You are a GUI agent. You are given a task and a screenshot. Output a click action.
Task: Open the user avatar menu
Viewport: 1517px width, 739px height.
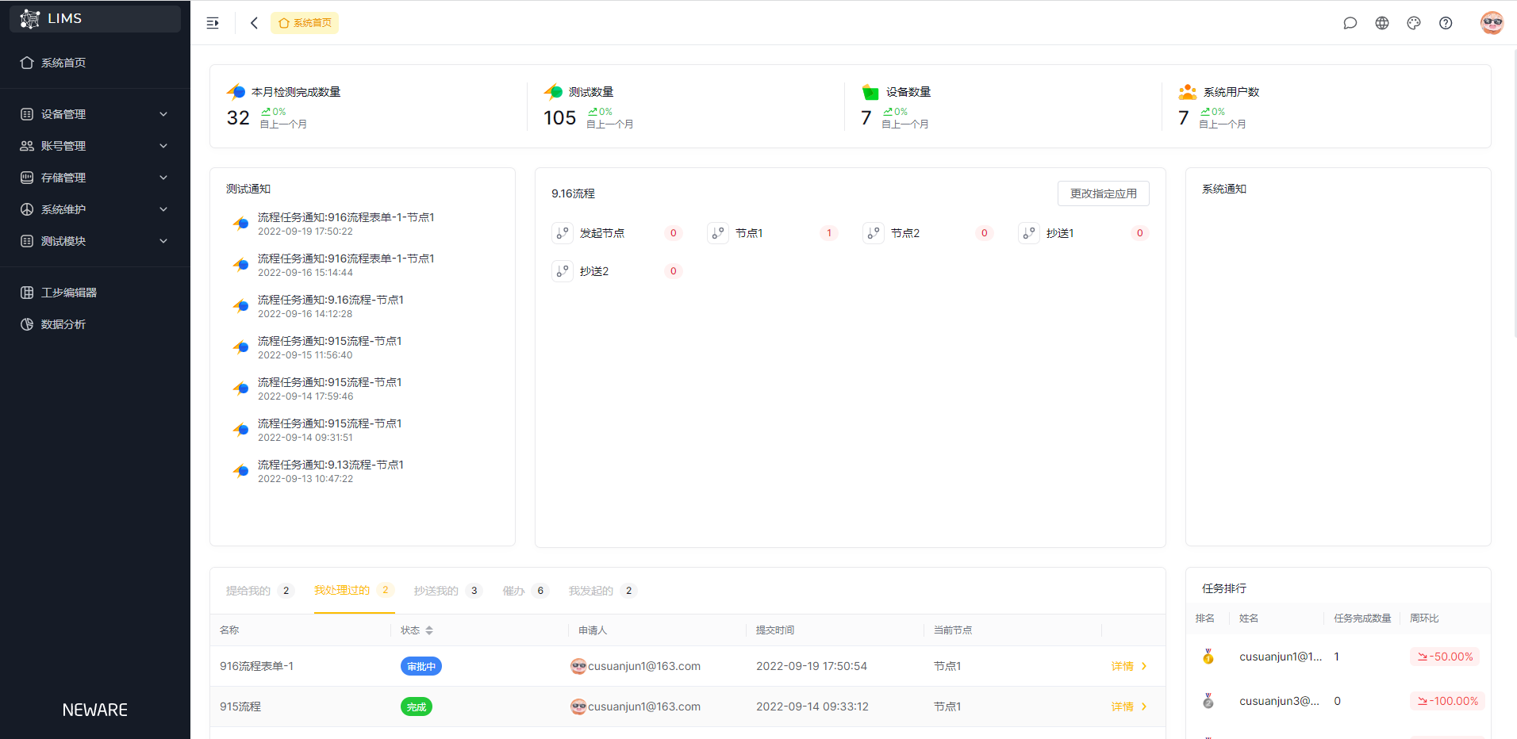(1492, 23)
